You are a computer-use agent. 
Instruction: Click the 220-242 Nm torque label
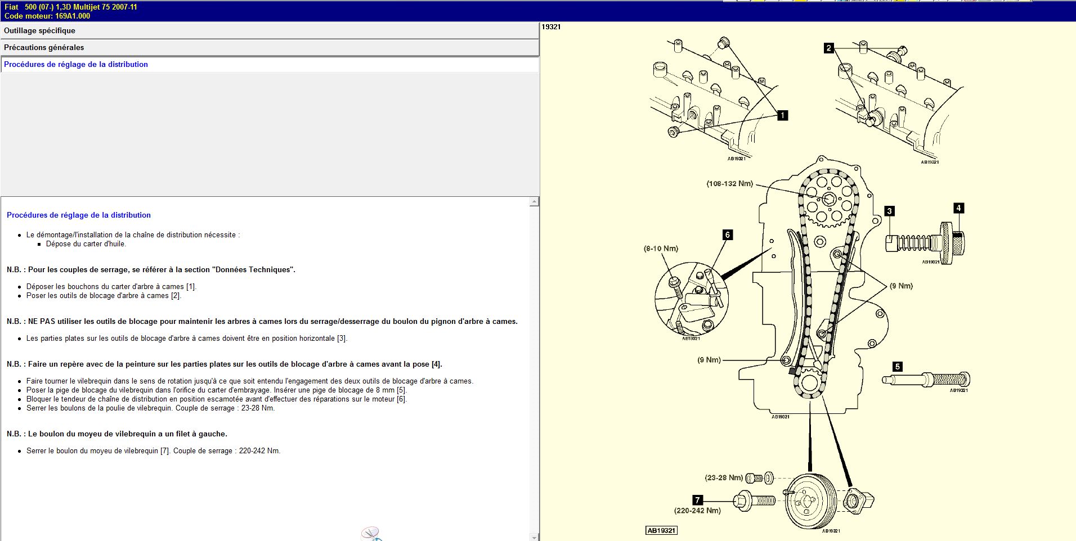[697, 511]
